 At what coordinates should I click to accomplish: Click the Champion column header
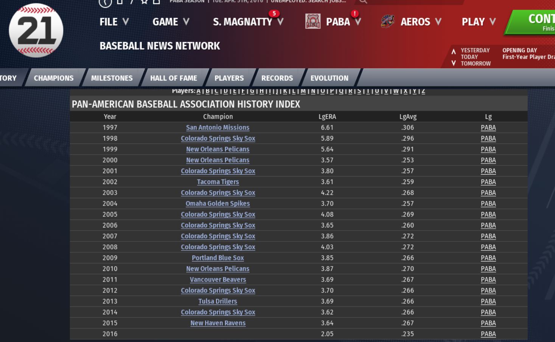(x=218, y=117)
